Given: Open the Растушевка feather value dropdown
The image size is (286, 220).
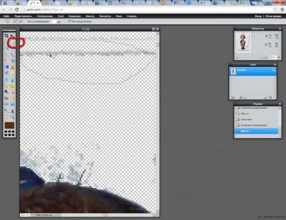Looking at the screenshot, I should (x=59, y=21).
